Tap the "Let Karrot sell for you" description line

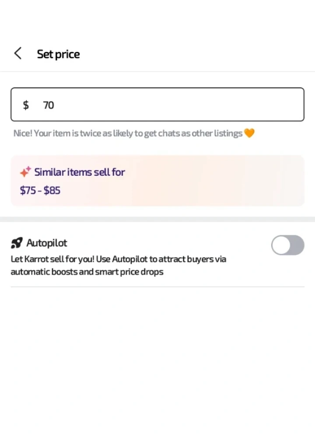(118, 259)
